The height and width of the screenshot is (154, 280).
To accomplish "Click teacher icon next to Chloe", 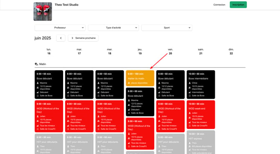I will pos(190,83).
